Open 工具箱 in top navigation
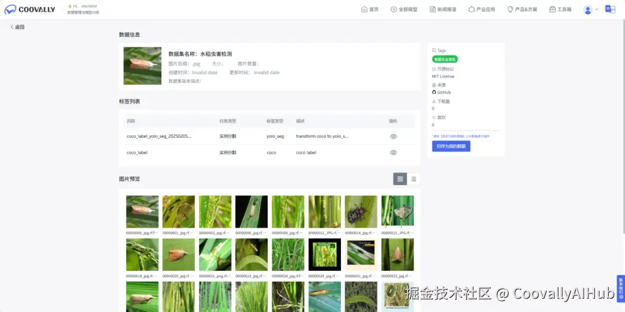This screenshot has width=625, height=312. pyautogui.click(x=560, y=10)
